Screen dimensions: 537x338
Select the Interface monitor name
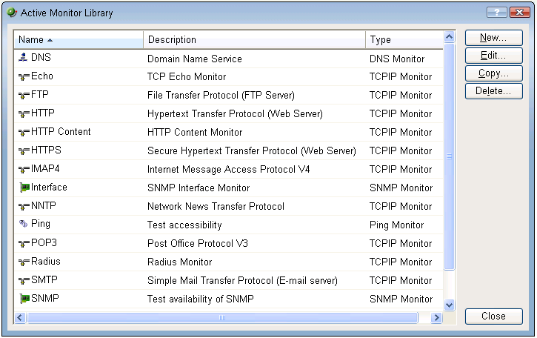pos(49,188)
